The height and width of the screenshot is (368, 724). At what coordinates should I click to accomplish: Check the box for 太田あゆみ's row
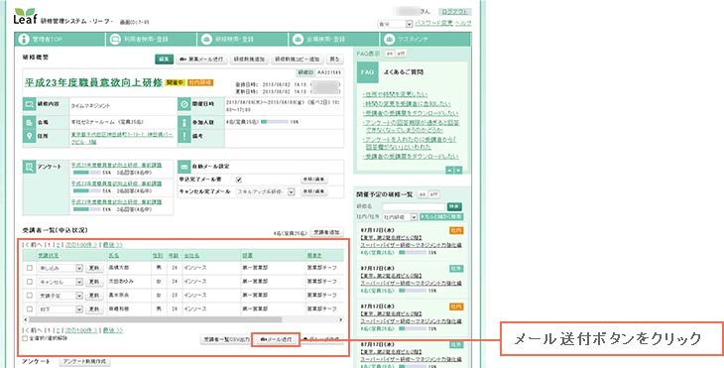pyautogui.click(x=30, y=282)
